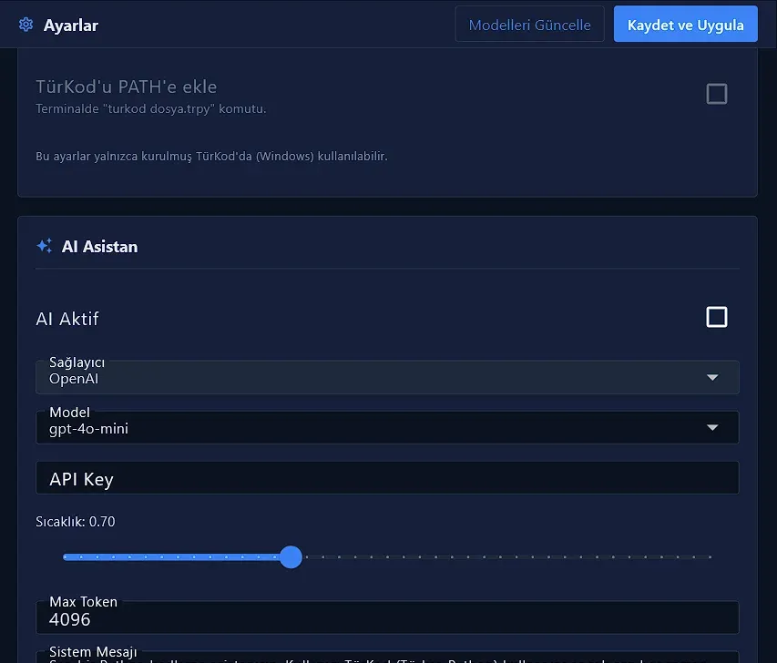Click the 'TürKod'u PATH'e ekle' label text
Viewport: 777px width, 663px height.
pos(127,87)
